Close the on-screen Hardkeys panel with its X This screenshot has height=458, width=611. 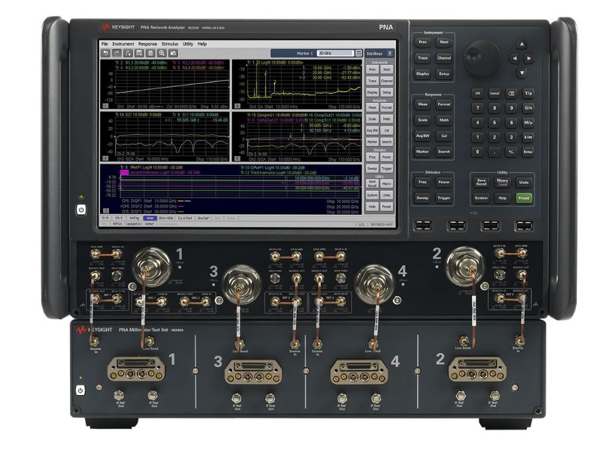(x=389, y=54)
